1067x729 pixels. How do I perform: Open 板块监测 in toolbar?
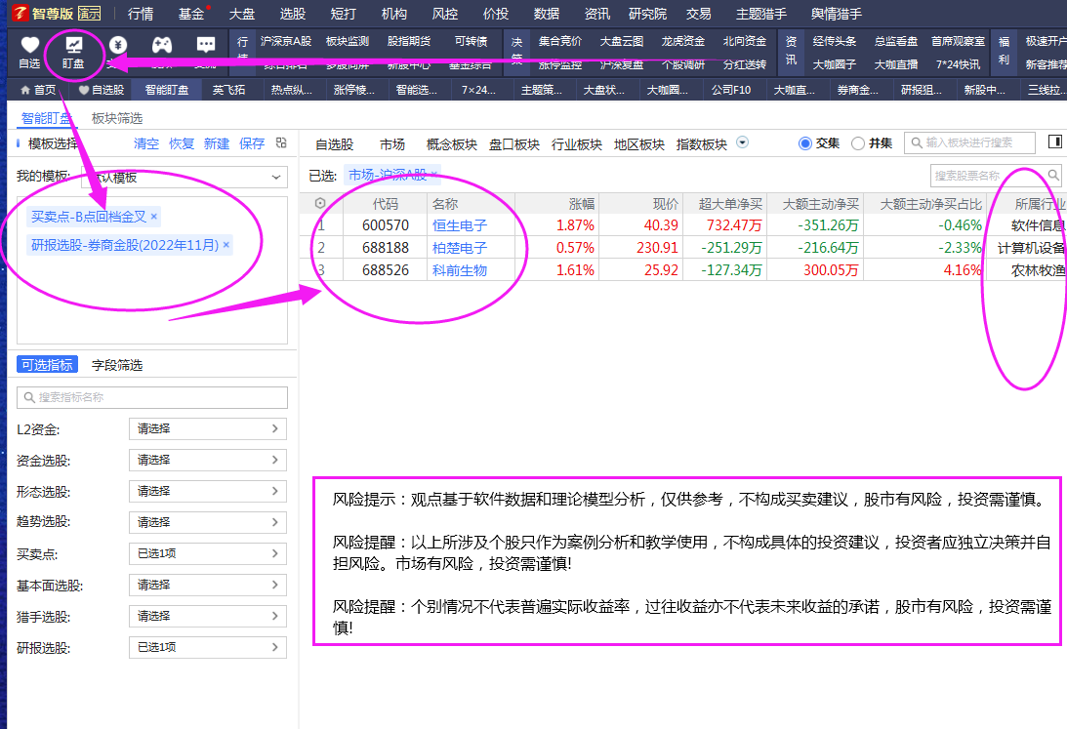[x=348, y=41]
